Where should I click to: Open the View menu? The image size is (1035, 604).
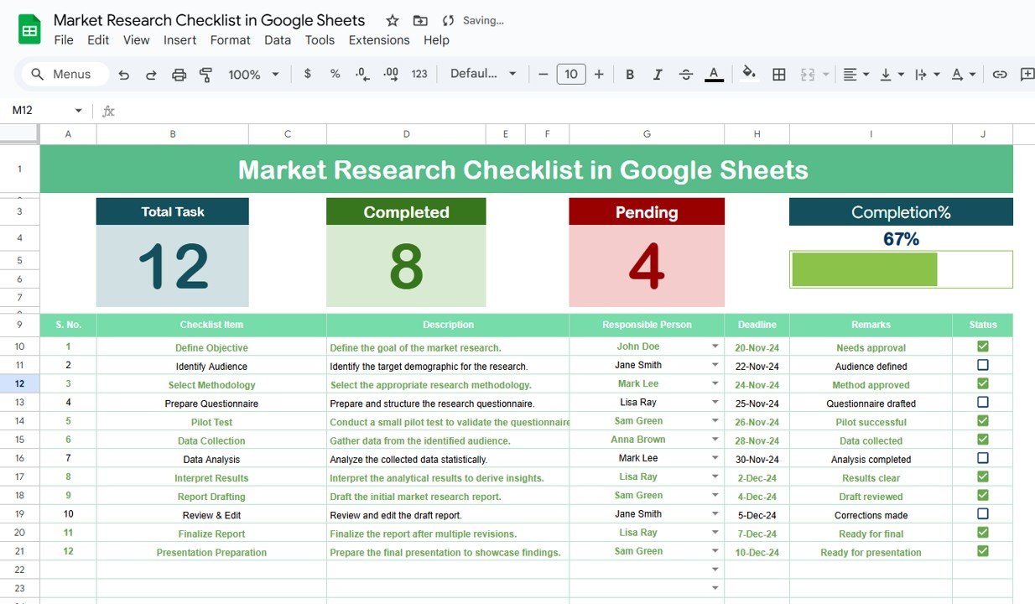(137, 40)
